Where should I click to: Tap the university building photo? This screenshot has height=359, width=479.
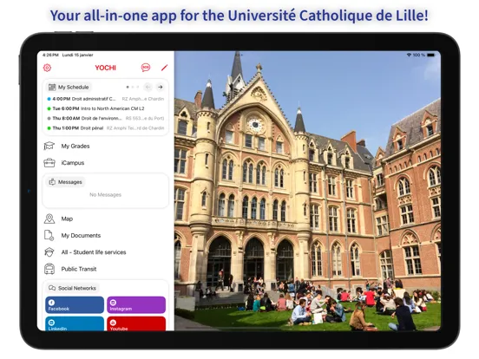pos(308,191)
